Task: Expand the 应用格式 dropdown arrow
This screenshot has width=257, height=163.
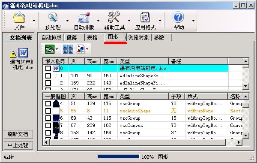Action: click(x=160, y=21)
